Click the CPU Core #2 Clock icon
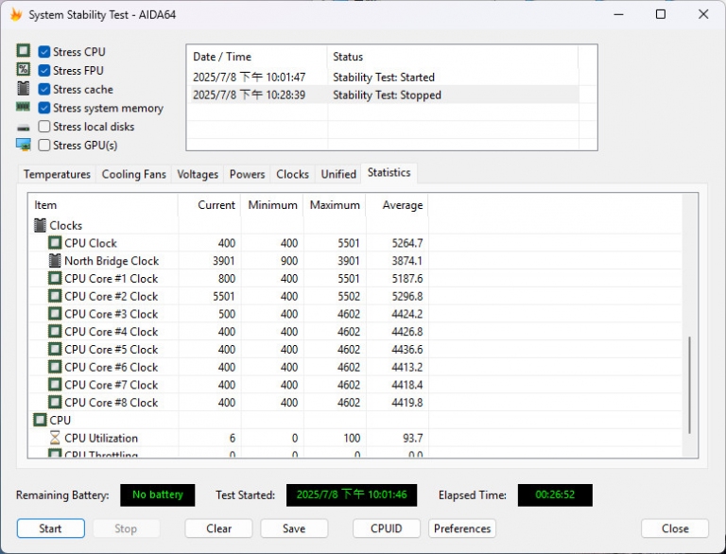 click(55, 296)
